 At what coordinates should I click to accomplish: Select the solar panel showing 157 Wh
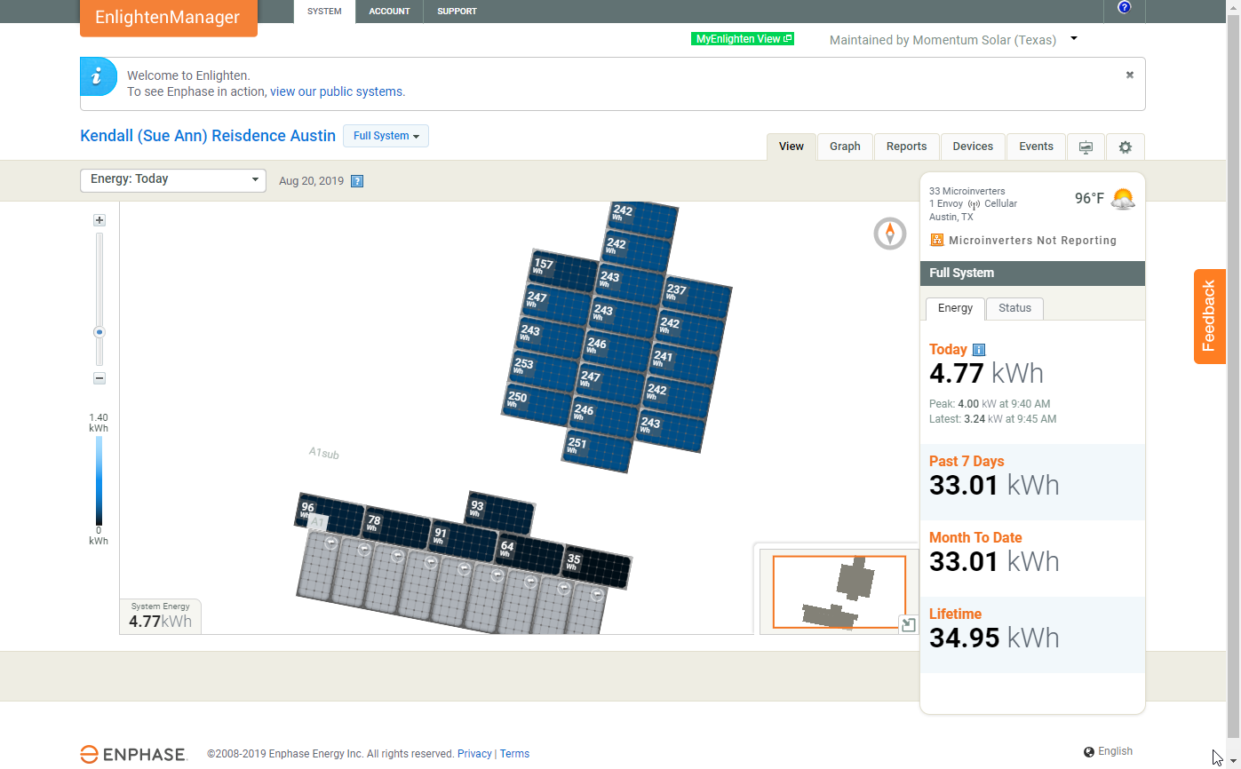click(x=565, y=272)
